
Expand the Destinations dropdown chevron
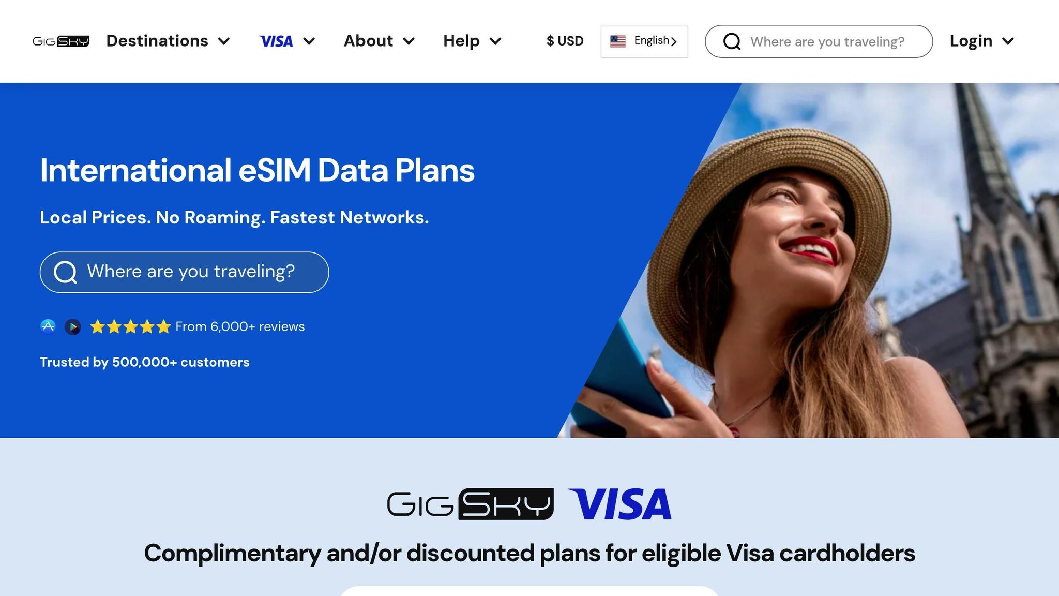[x=224, y=41]
